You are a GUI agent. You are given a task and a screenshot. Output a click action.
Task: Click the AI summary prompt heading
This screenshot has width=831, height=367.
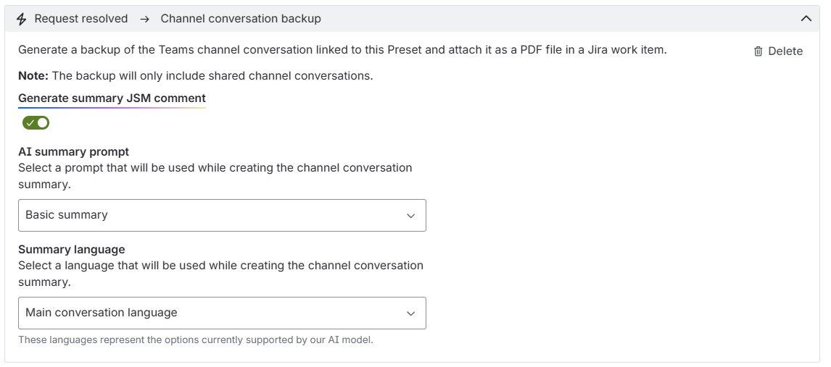pyautogui.click(x=74, y=152)
